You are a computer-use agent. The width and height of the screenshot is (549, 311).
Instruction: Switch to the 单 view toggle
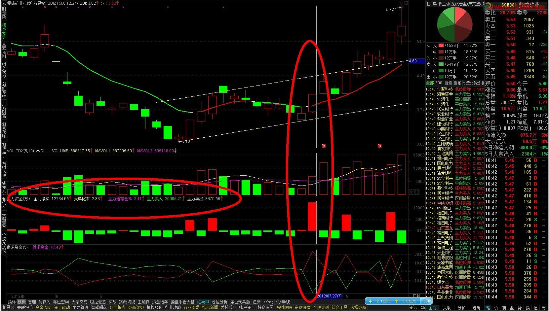pyautogui.click(x=435, y=4)
